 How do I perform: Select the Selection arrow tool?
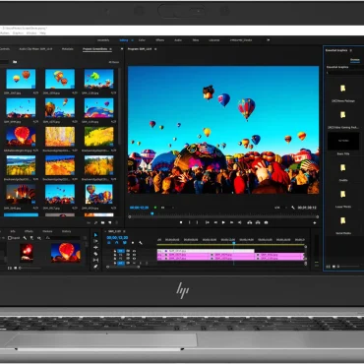point(95,235)
